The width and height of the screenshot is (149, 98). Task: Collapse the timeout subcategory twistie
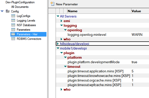tap(65, 67)
